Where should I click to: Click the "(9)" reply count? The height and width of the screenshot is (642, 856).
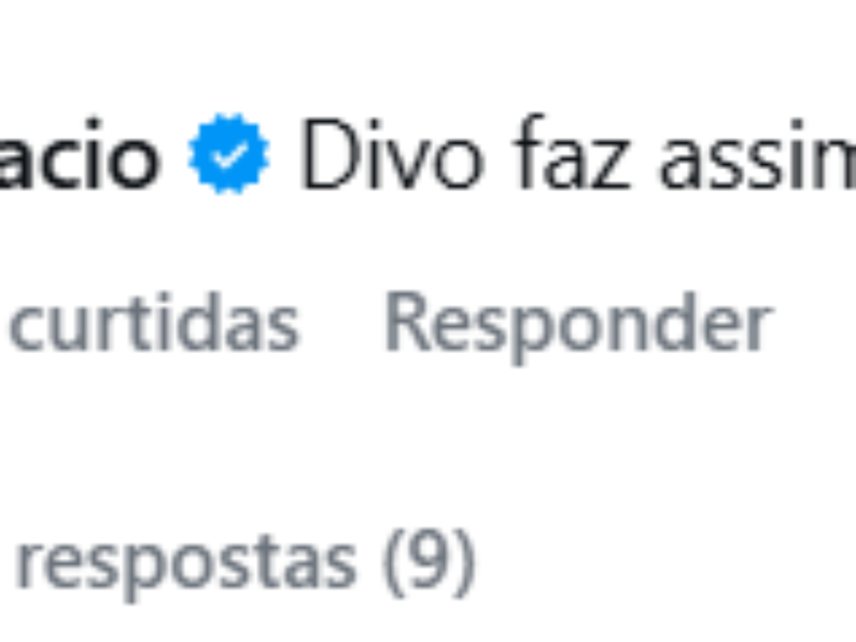tap(428, 564)
